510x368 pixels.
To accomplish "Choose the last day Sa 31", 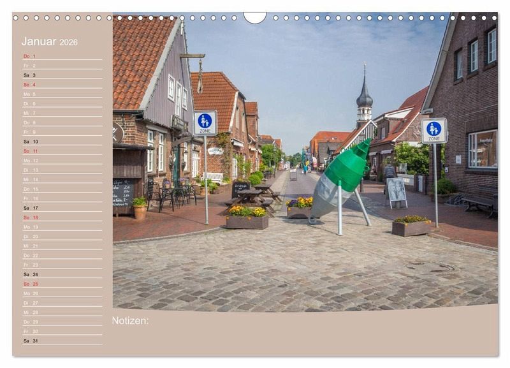I will tap(62, 341).
